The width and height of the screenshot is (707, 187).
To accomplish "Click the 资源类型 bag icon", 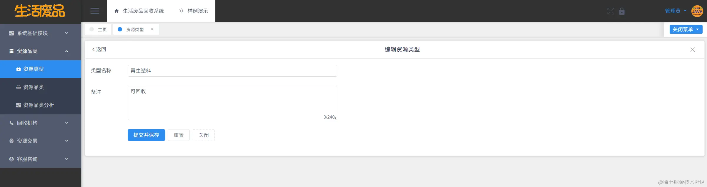I will [19, 69].
